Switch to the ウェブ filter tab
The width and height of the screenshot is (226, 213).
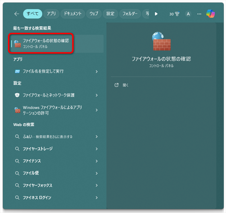pos(94,14)
